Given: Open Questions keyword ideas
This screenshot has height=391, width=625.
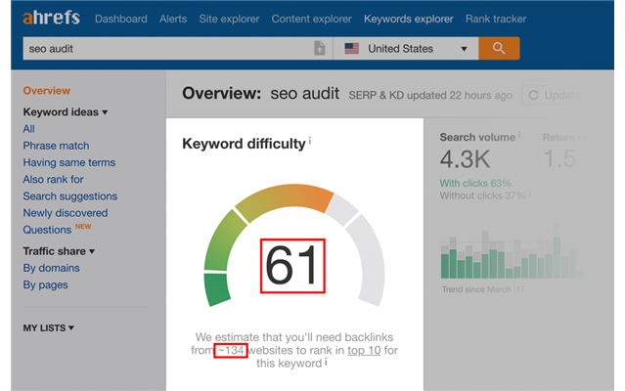Looking at the screenshot, I should point(46,230).
